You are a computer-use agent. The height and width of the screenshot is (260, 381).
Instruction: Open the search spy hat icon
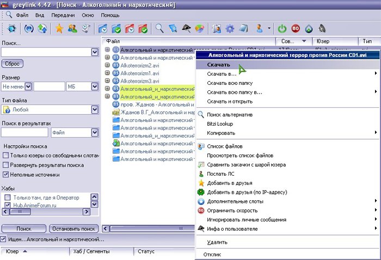click(186, 29)
